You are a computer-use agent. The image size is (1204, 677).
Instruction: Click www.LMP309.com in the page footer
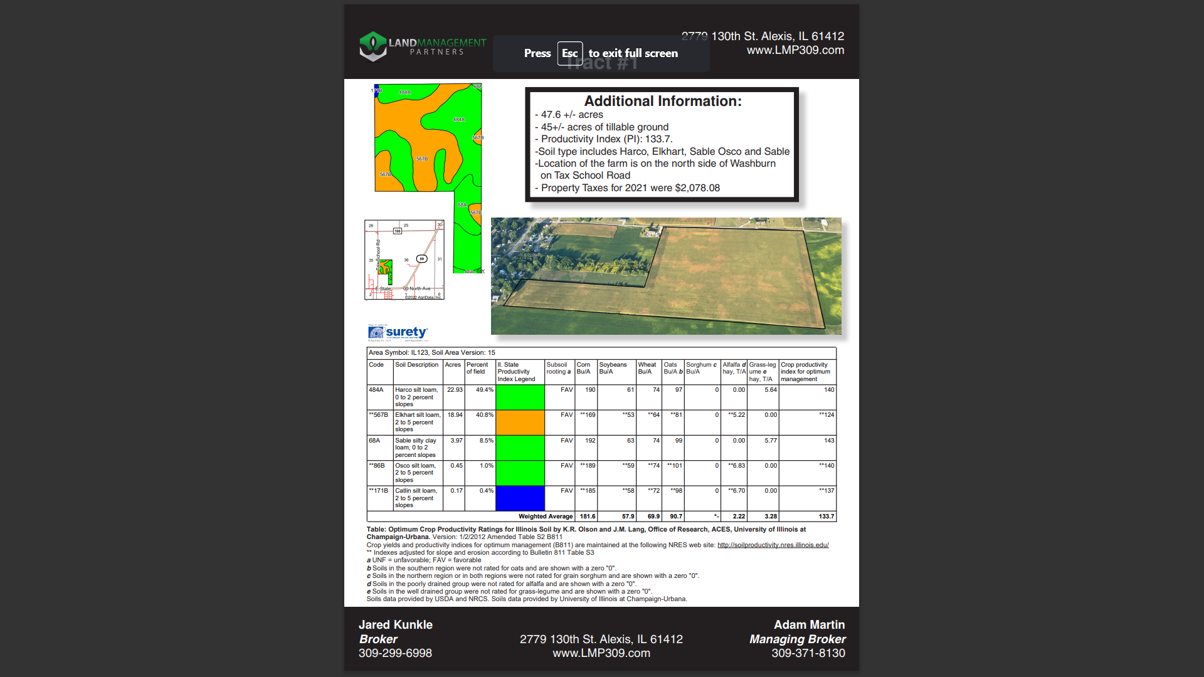pyautogui.click(x=601, y=653)
